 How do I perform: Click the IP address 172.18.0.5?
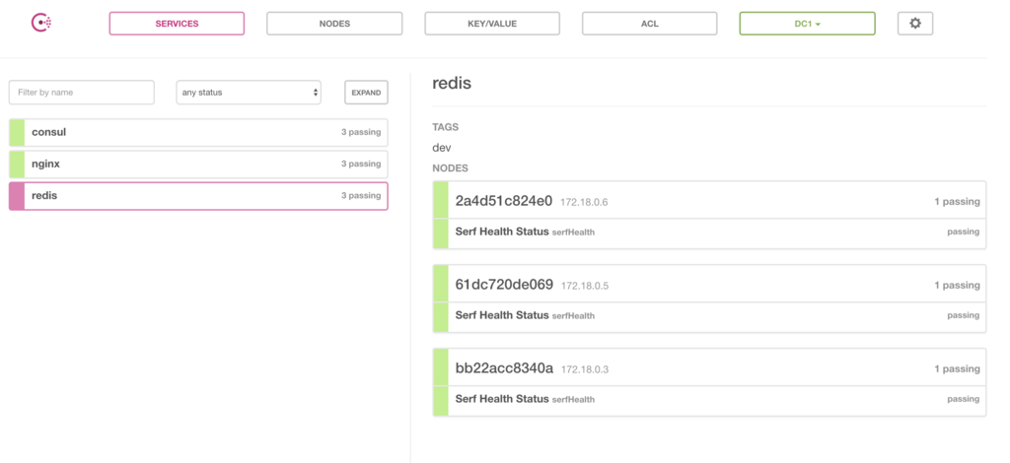coord(585,286)
